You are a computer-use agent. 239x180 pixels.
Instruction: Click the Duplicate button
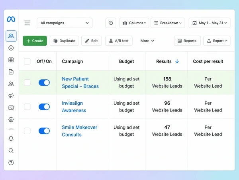[x=65, y=41]
